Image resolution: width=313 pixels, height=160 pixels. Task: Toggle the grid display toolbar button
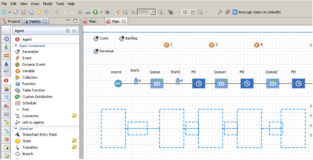185,12
